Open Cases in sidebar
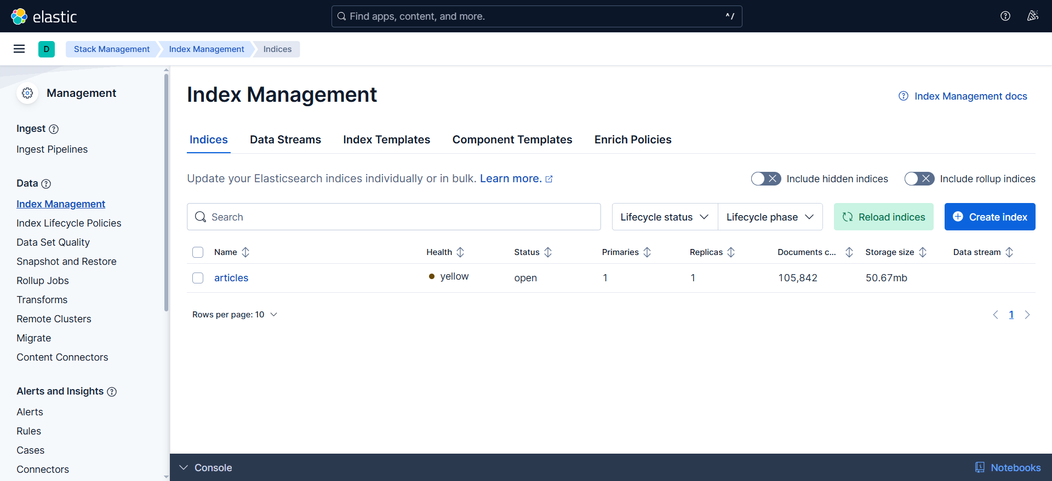The width and height of the screenshot is (1052, 481). [x=30, y=450]
